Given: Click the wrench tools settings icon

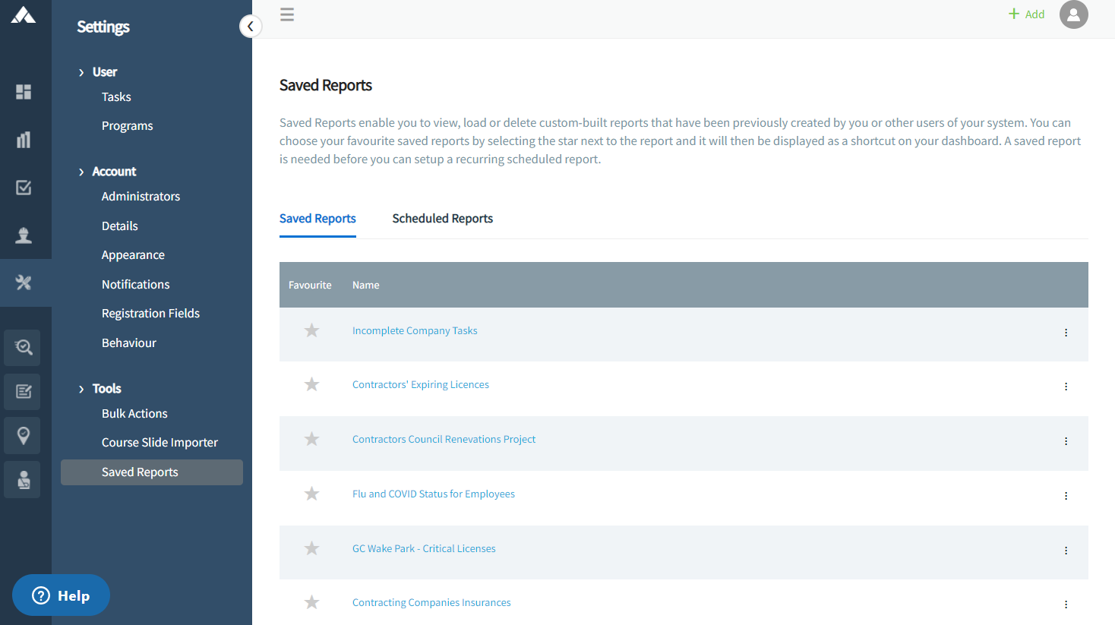Looking at the screenshot, I should click(x=24, y=283).
